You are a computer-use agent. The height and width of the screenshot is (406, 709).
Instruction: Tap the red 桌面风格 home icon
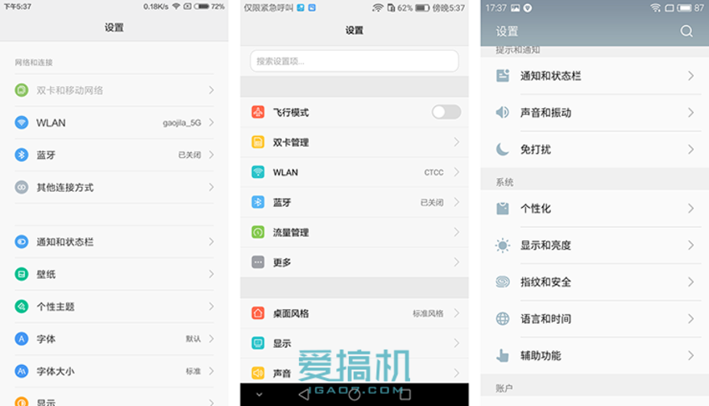pyautogui.click(x=258, y=313)
